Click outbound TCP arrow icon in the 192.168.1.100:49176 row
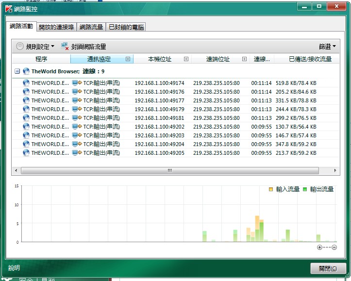 tap(77, 92)
